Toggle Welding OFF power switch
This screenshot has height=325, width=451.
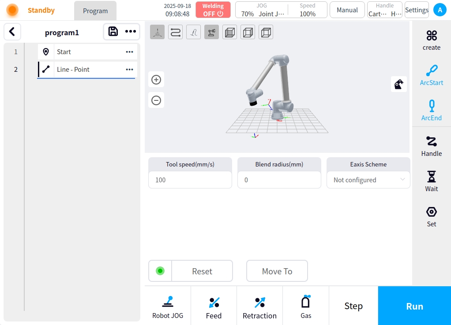coord(213,10)
